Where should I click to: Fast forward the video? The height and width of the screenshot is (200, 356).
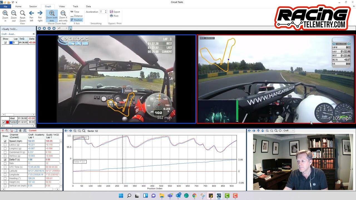54,28
